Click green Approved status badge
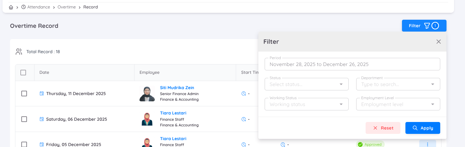 pyautogui.click(x=370, y=144)
